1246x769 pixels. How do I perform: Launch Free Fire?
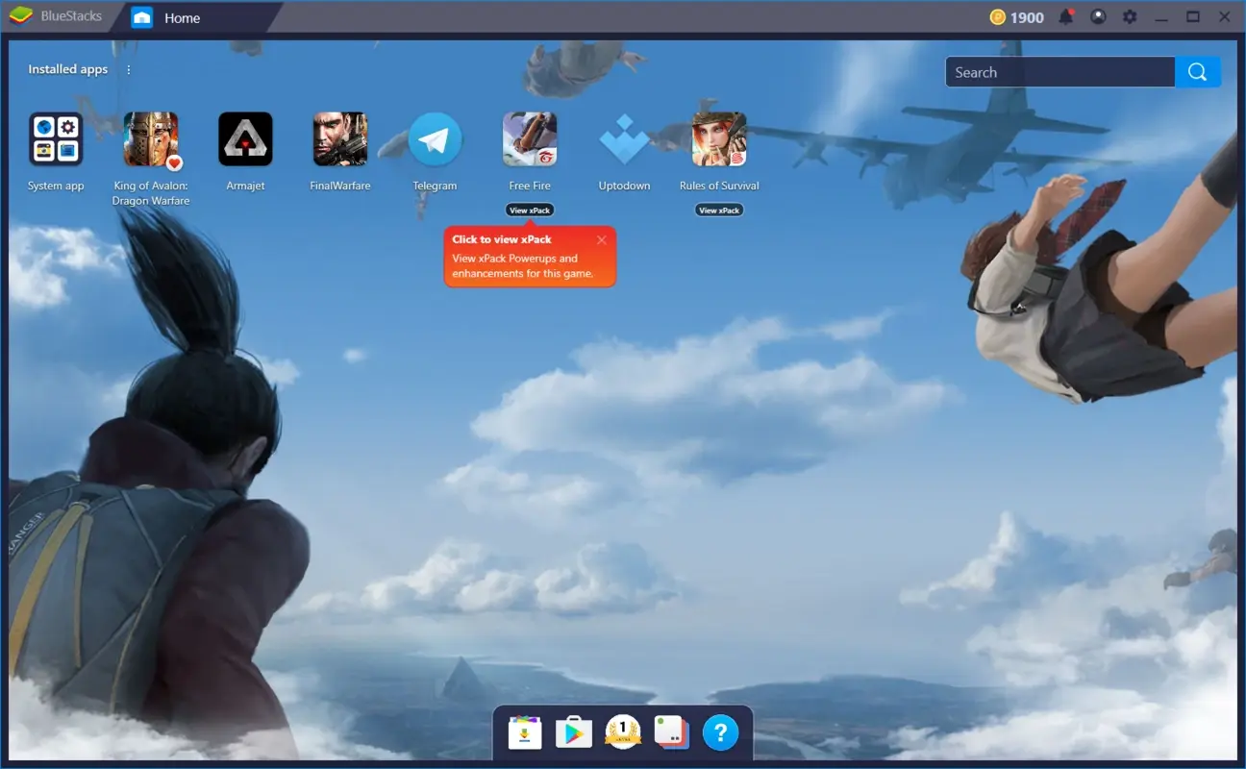click(x=530, y=137)
